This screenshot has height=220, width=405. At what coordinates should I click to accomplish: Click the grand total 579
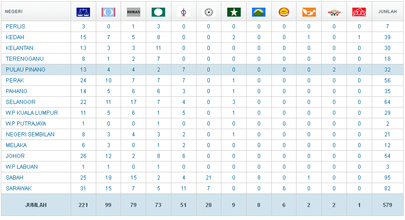(387, 205)
